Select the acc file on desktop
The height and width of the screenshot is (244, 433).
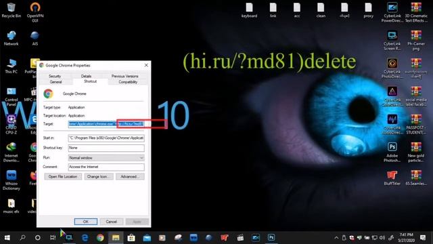(x=297, y=11)
